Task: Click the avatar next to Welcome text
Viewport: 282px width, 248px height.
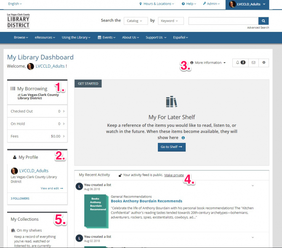Action: pyautogui.click(x=30, y=66)
